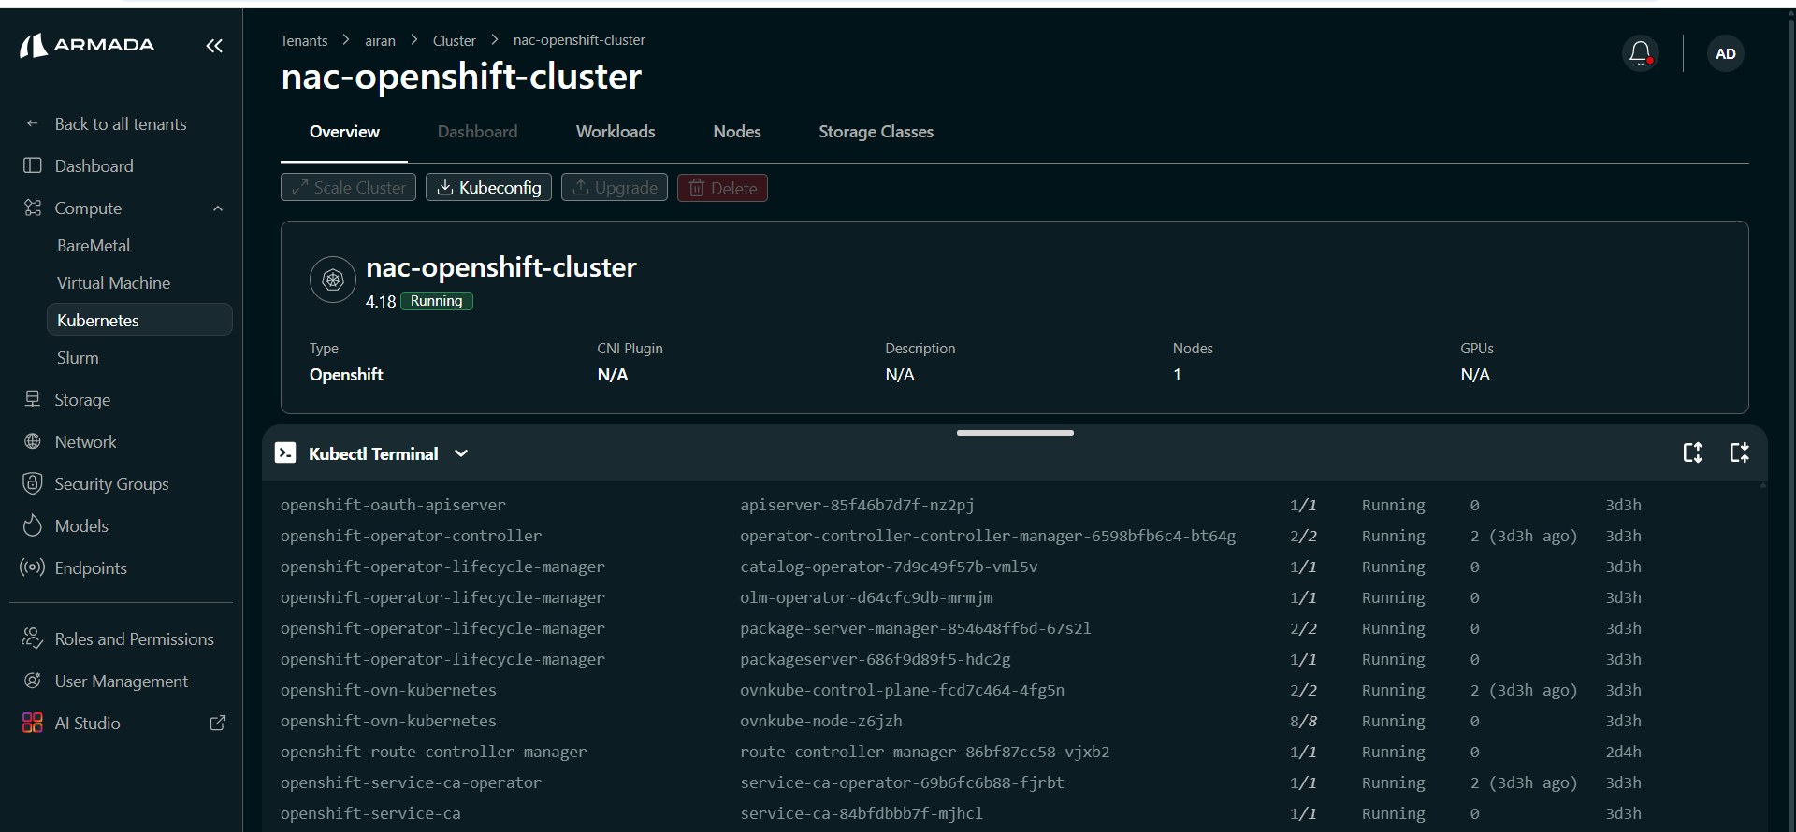1796x832 pixels.
Task: Click the catalog-operator-7d9c49f57b-vml5v pod name
Action: [x=889, y=567]
